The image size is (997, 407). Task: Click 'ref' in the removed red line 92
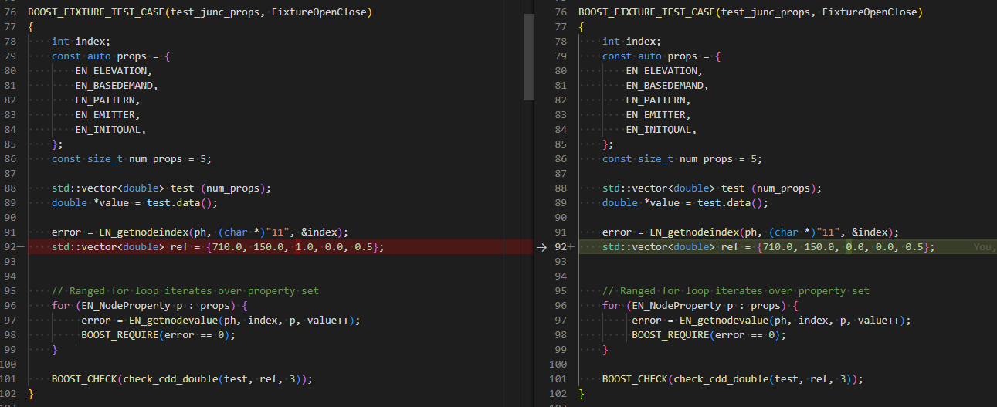click(x=179, y=247)
